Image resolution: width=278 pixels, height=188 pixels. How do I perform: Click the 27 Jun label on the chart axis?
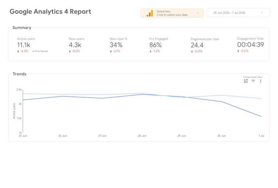click(x=102, y=136)
